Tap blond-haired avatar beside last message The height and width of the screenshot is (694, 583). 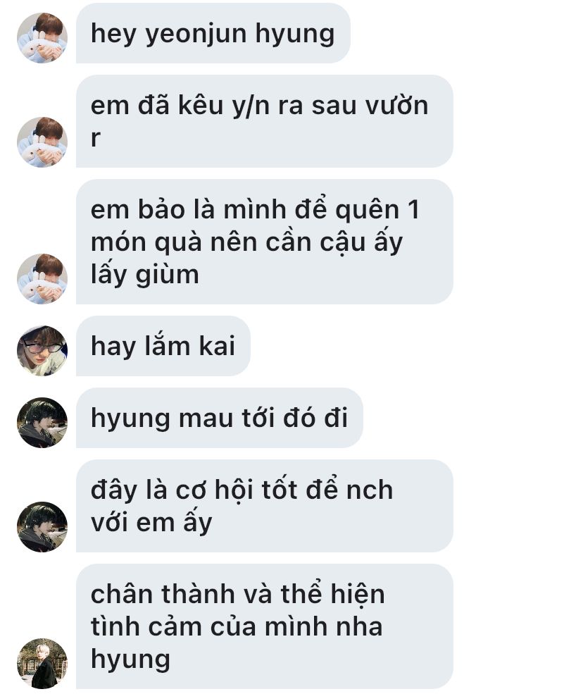pyautogui.click(x=42, y=664)
